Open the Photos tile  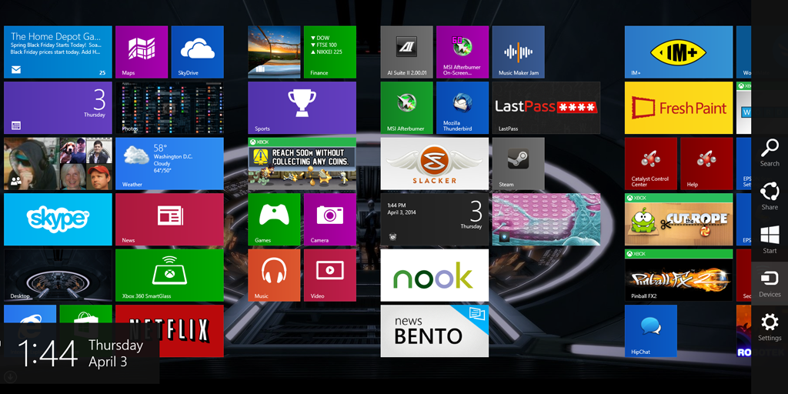click(169, 108)
